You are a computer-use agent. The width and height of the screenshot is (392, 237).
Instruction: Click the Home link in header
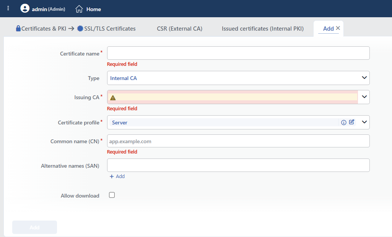click(x=93, y=9)
